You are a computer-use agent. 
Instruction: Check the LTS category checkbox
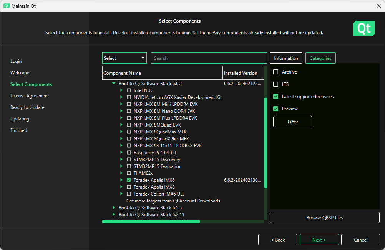coord(275,84)
